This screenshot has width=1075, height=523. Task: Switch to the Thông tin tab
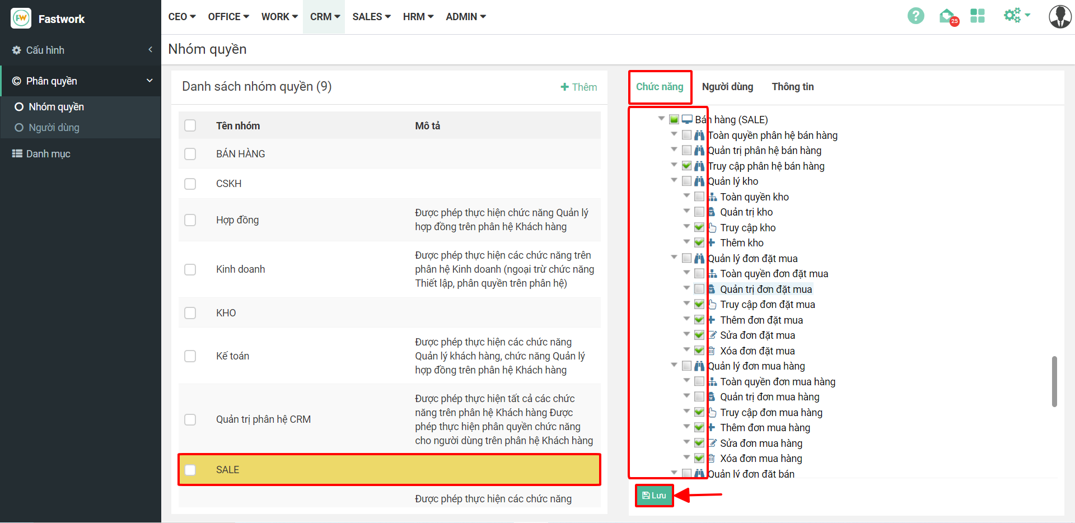(792, 87)
